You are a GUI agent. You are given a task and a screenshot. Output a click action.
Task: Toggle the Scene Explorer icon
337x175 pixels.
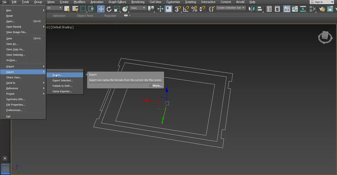point(269,9)
